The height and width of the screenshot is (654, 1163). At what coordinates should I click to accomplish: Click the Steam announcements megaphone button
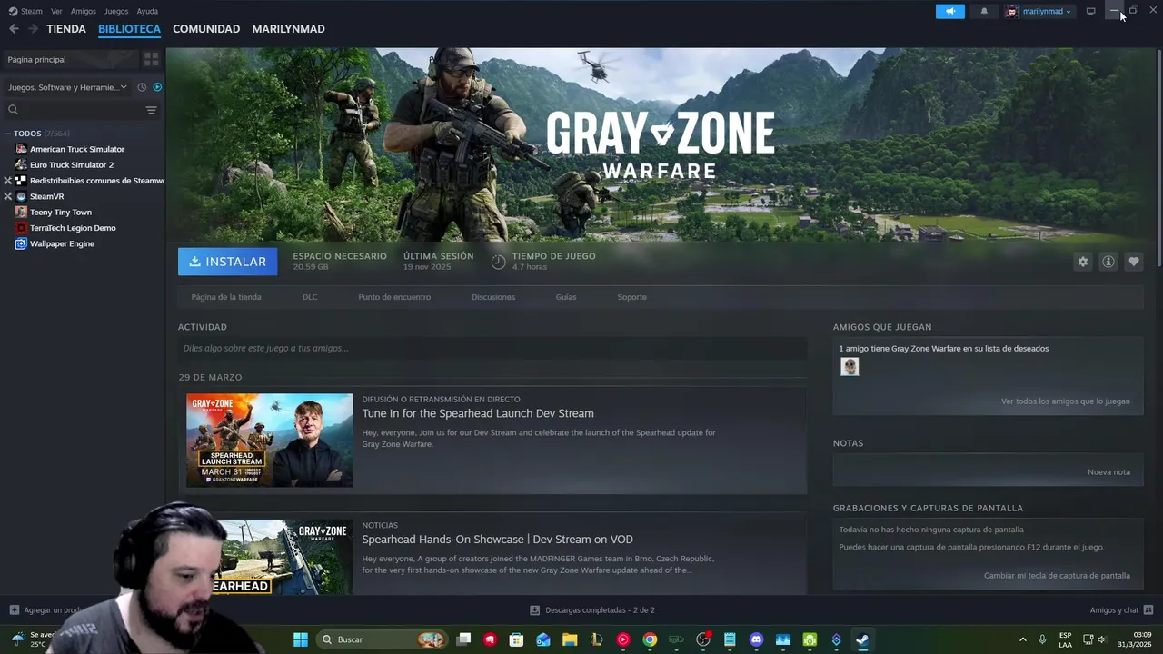949,11
